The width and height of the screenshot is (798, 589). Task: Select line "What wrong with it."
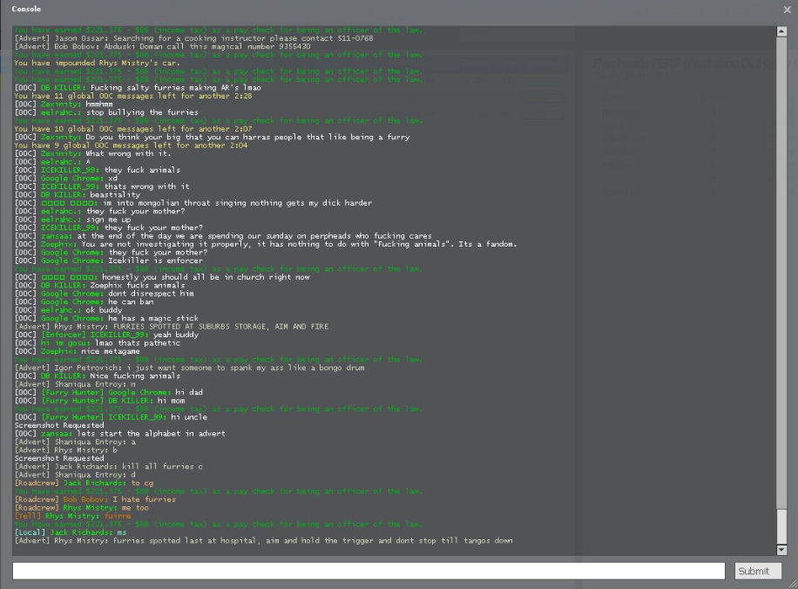[92, 153]
